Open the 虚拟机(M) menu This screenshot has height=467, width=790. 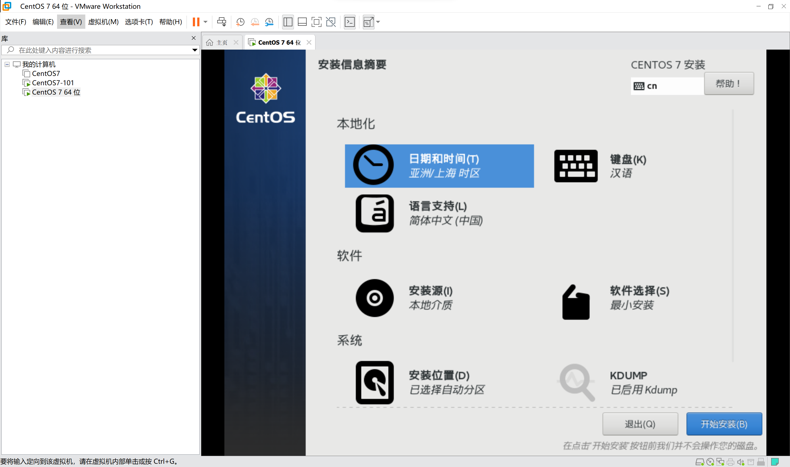point(103,22)
